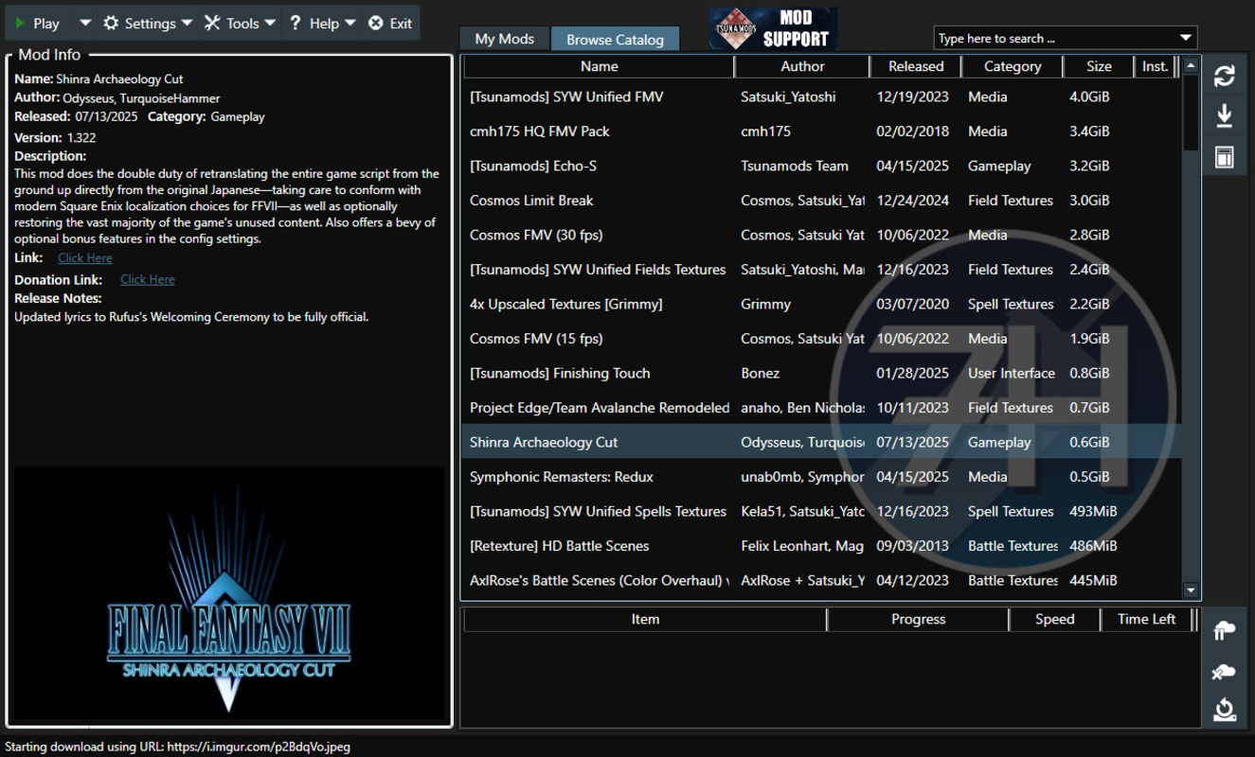This screenshot has width=1255, height=757.
Task: Select the Browse Catalog tab
Action: coord(615,39)
